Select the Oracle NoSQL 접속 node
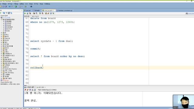194x109 pixels. (6, 82)
